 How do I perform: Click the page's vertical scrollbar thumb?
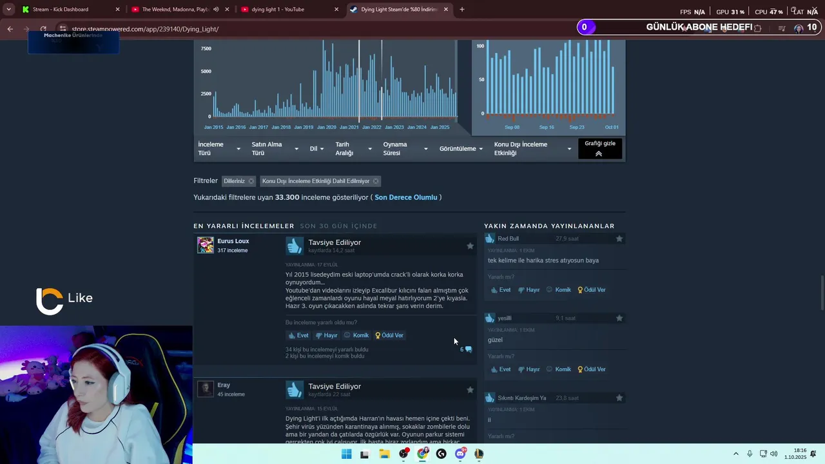821,294
